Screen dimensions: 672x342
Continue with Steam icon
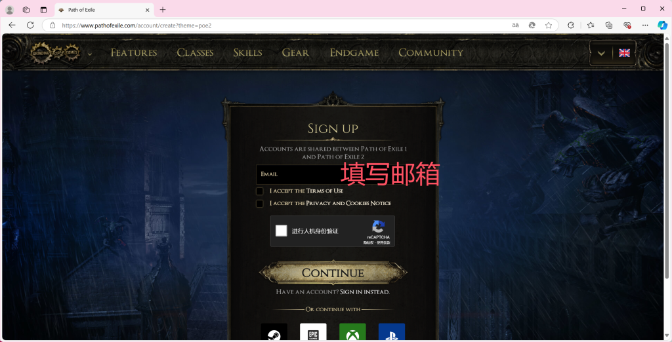[274, 333]
